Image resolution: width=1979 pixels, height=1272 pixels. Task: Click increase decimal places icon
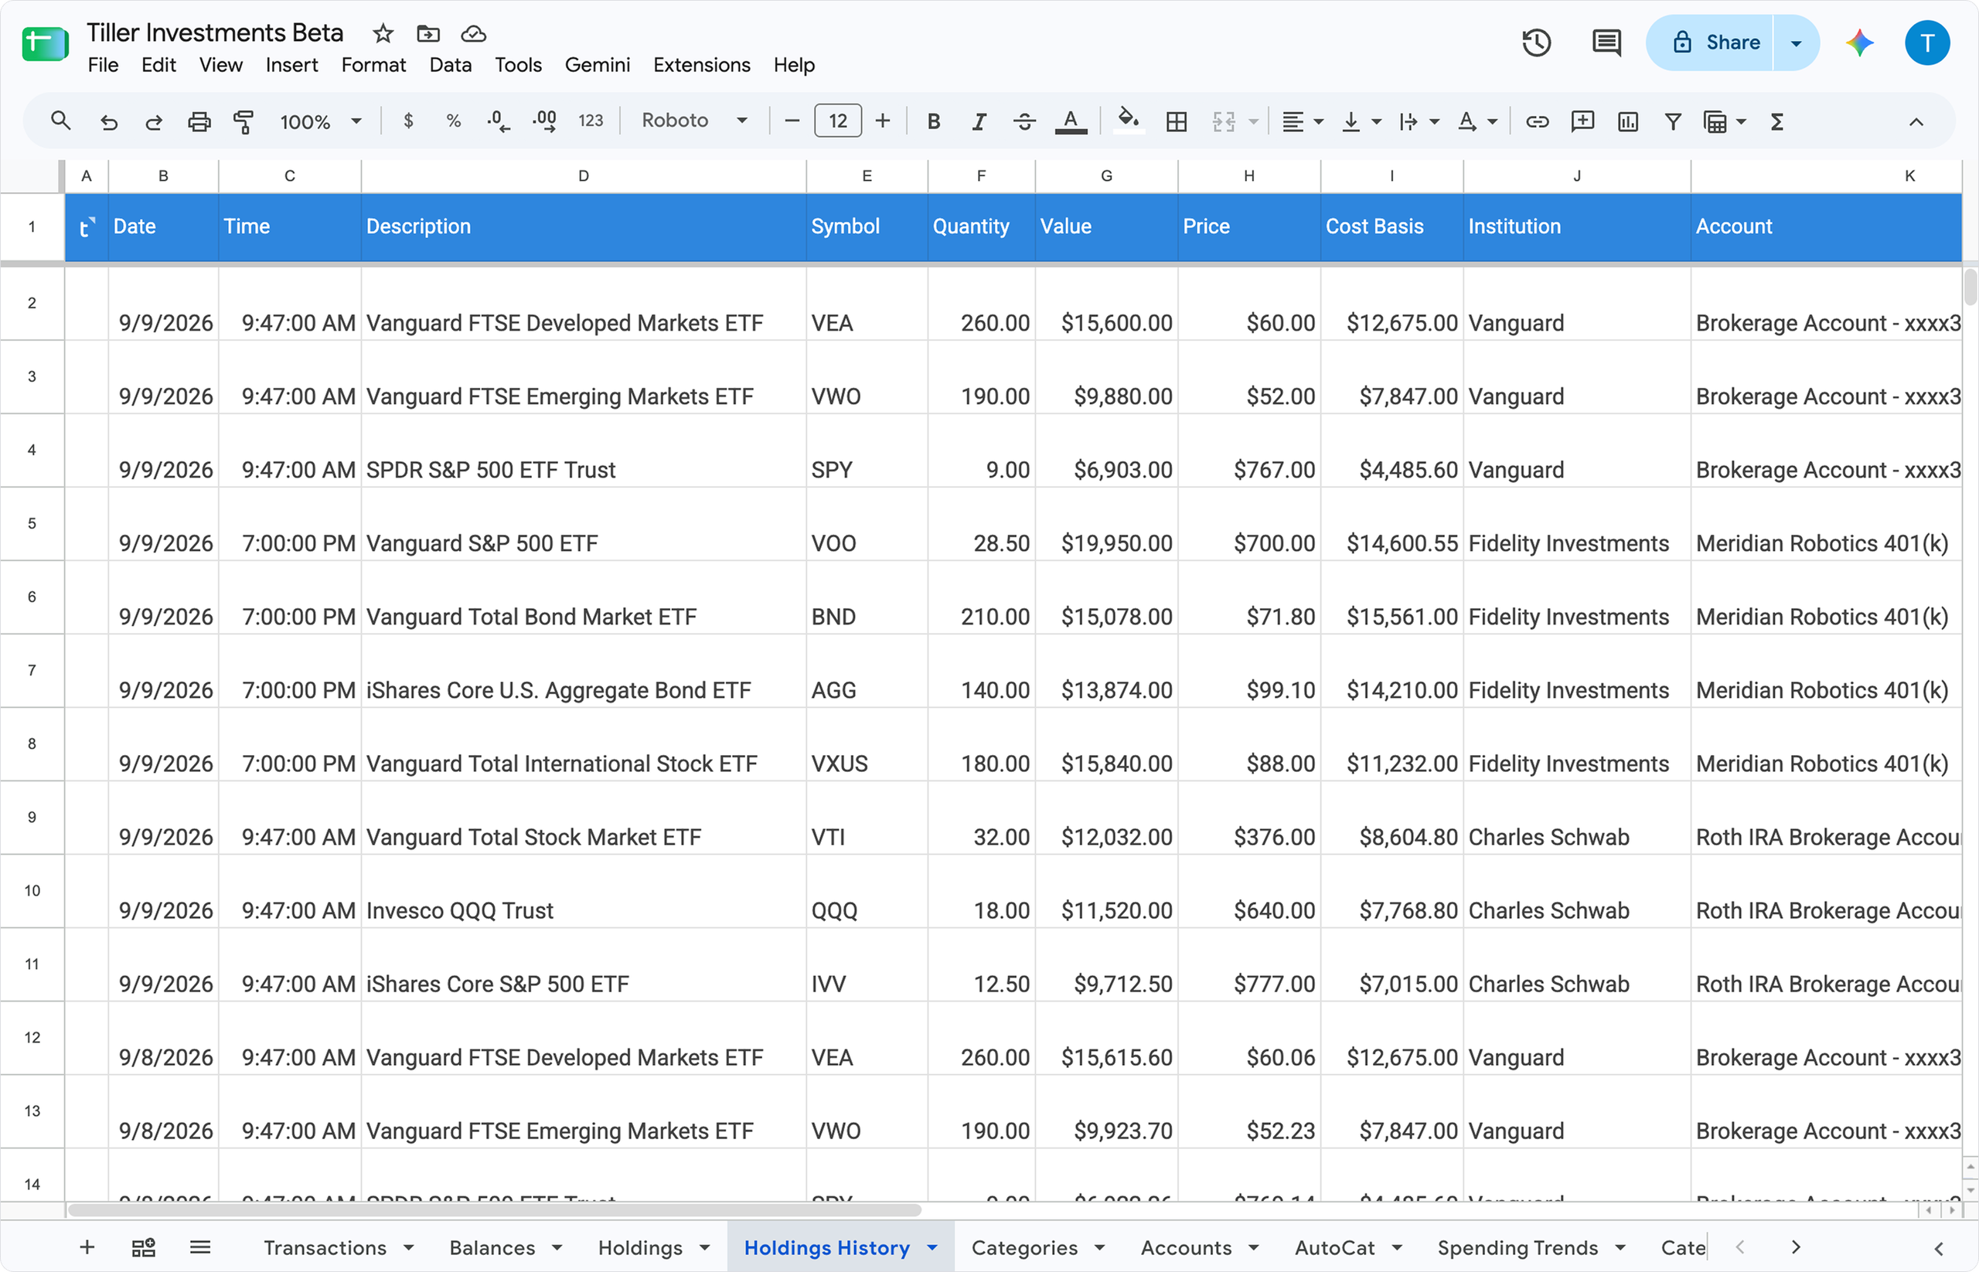tap(544, 121)
